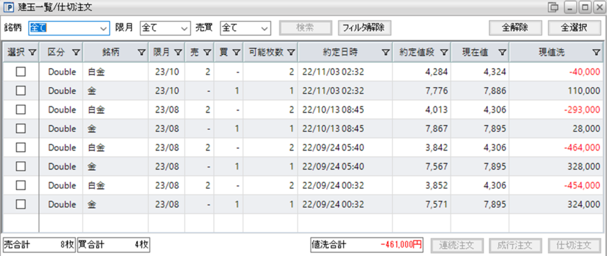Viewport: 607px width, 256px height.
Task: Tick checkbox for 白金 row priced 3,842
Action: (x=21, y=148)
